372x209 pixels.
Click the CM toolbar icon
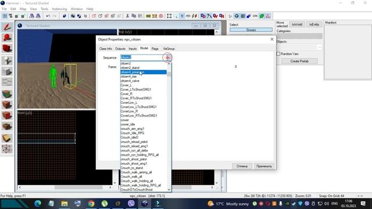pos(255,16)
